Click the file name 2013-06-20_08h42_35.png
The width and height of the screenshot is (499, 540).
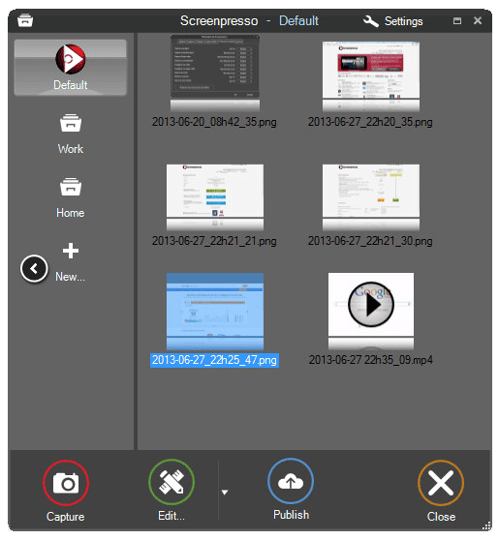click(214, 122)
